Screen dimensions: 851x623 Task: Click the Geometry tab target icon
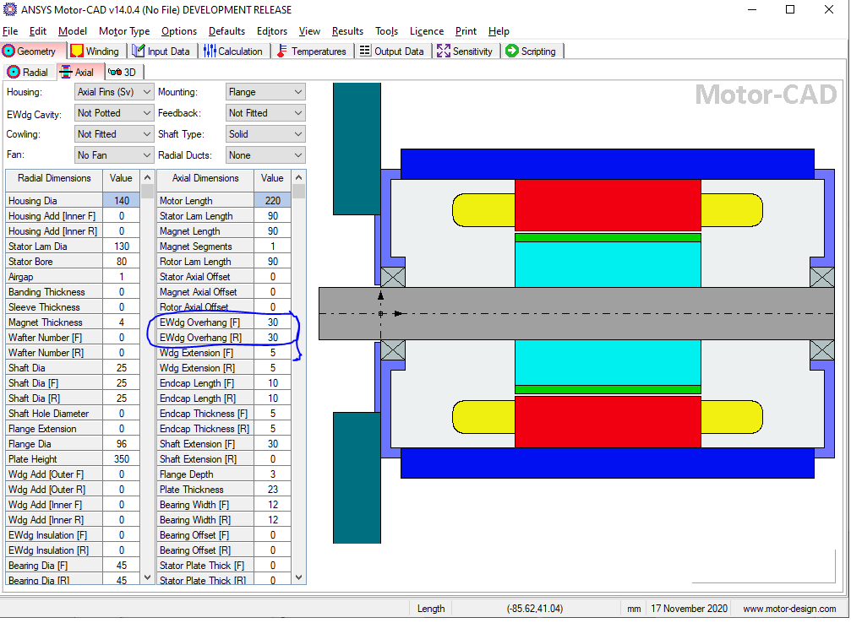pos(8,51)
